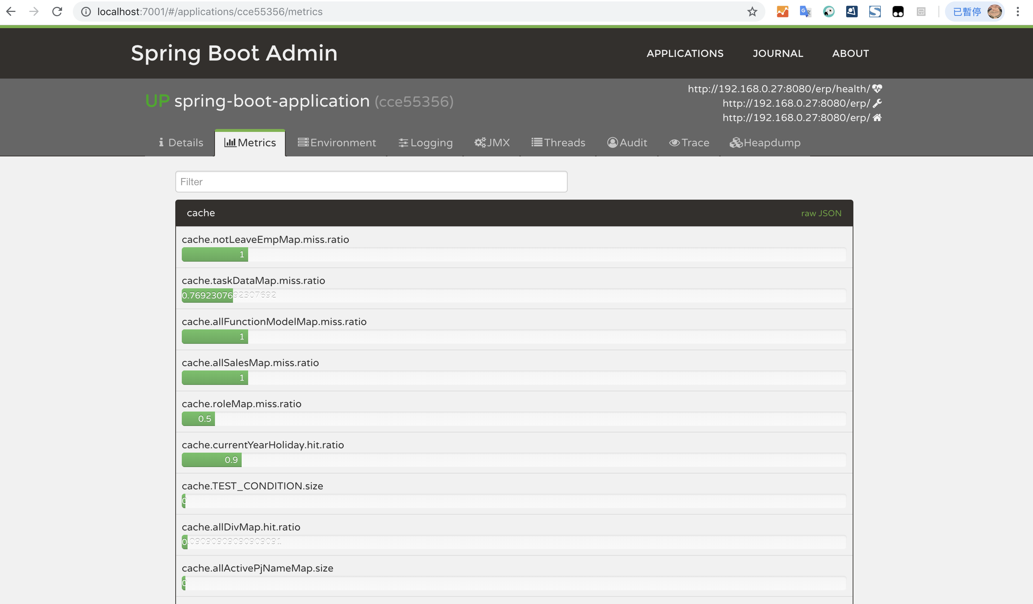View raw JSON for cache metrics
This screenshot has height=604, width=1033.
(821, 213)
